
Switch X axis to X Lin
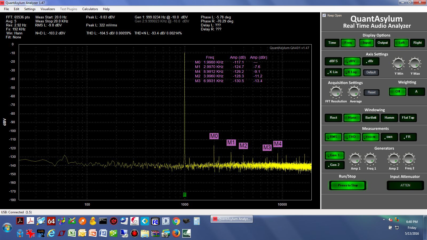point(333,72)
